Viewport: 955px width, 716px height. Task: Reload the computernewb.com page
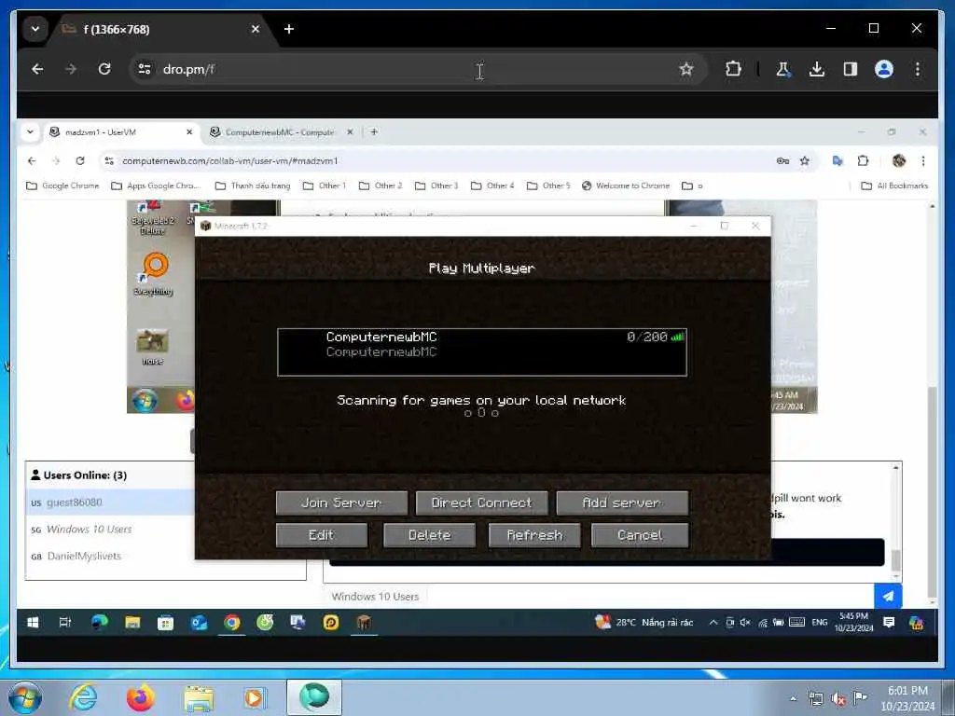(80, 160)
